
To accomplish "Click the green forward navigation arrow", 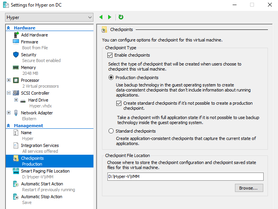I will pos(110,17).
